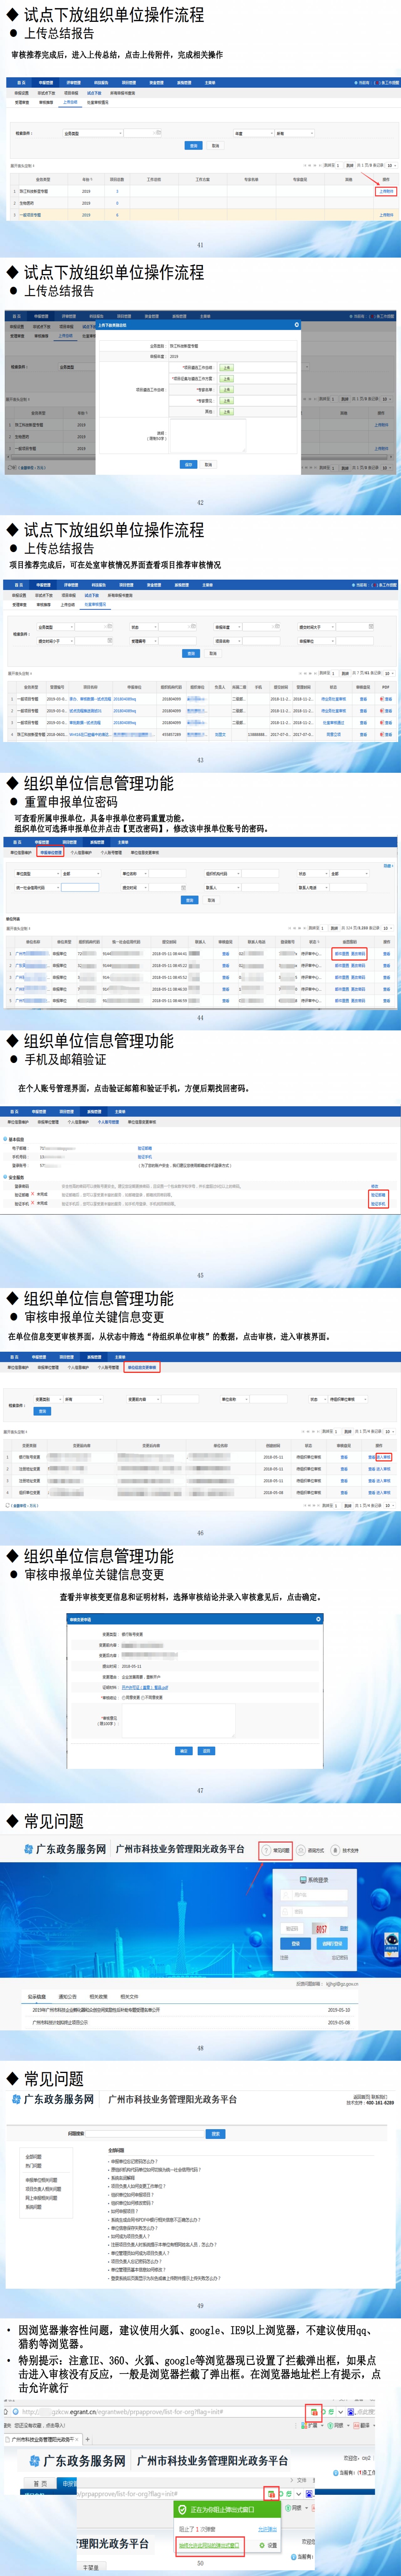Close the review dialog on slide 47
Viewport: 401px width, 2576px height.
[318, 1619]
